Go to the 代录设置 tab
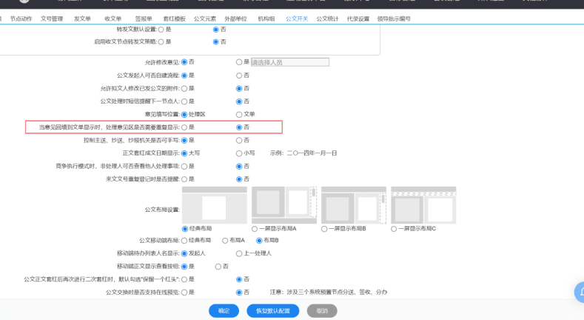584x320 pixels. [x=358, y=19]
